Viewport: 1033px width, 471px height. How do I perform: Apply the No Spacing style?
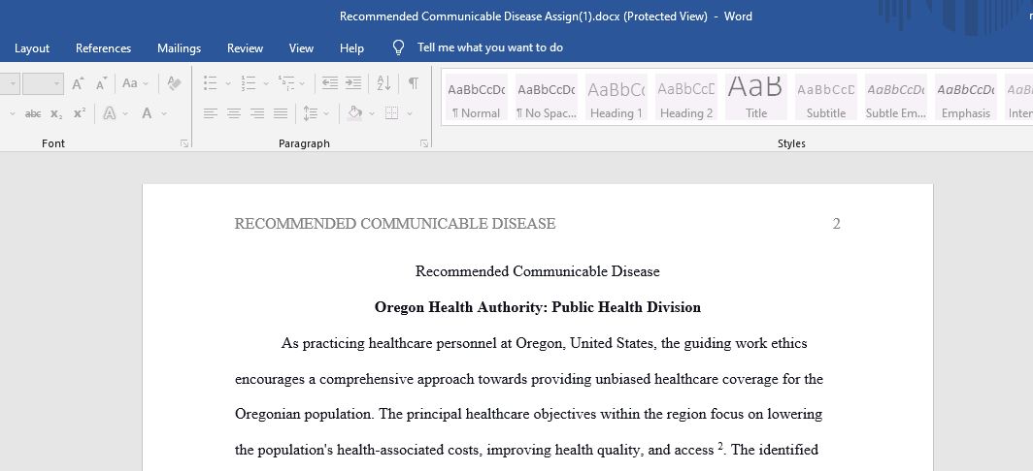coord(547,97)
